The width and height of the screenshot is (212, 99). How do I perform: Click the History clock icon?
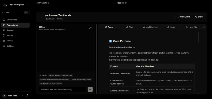[4, 35]
